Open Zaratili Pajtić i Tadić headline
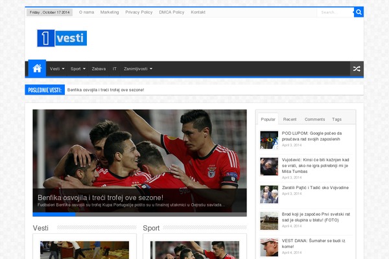This screenshot has height=259, width=389. (315, 188)
